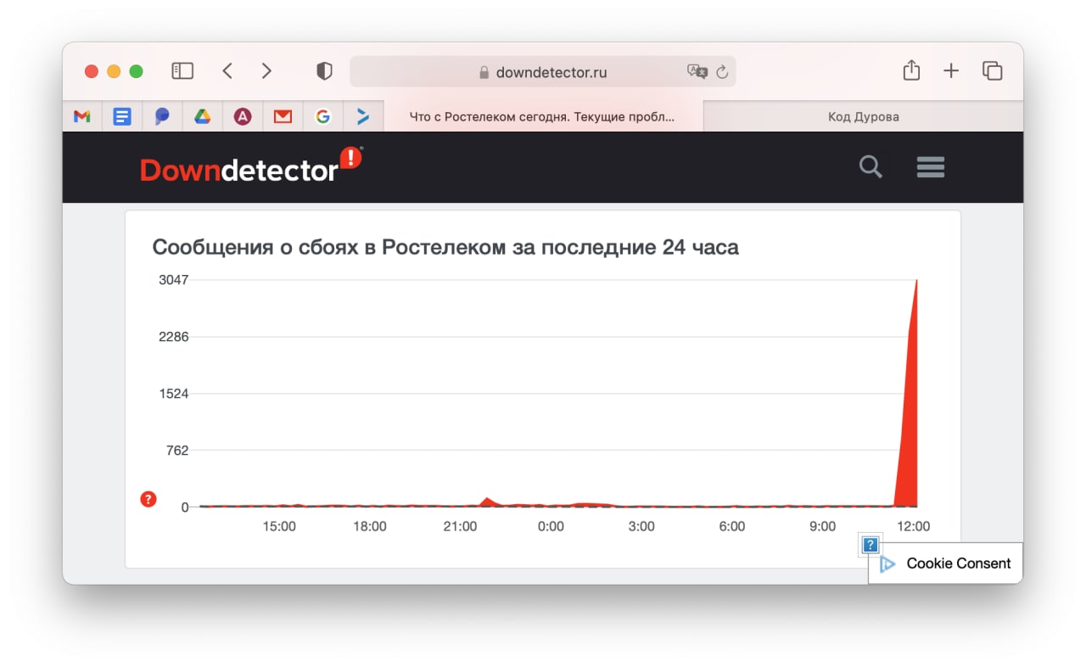Click the 762 y-axis value
Image resolution: width=1086 pixels, height=667 pixels.
[177, 451]
